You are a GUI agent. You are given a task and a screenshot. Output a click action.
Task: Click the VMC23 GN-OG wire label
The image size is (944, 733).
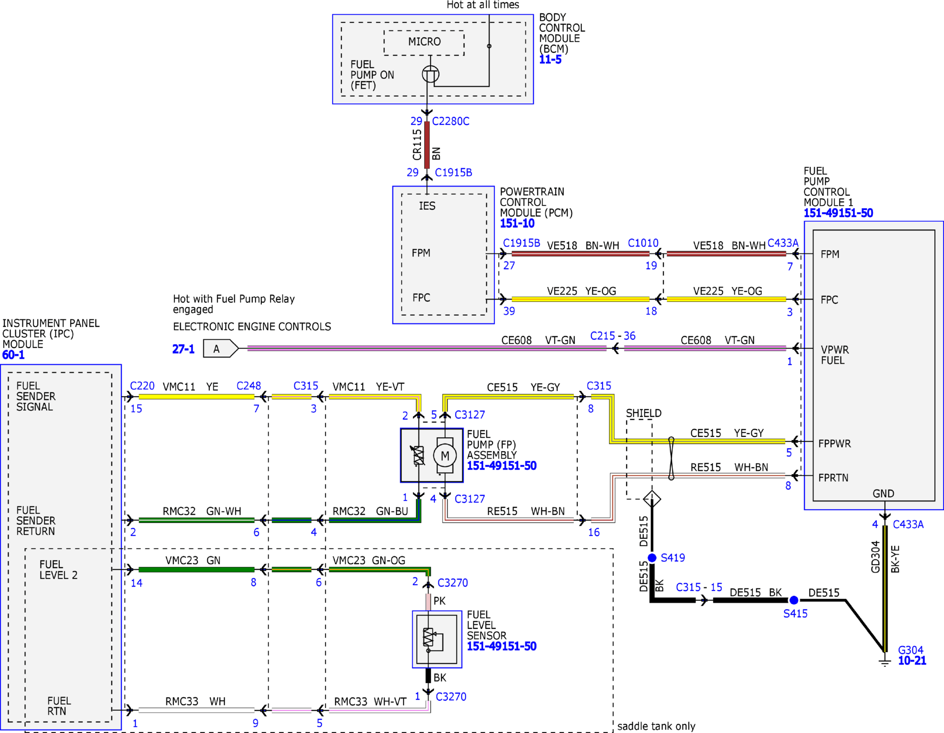coord(369,561)
